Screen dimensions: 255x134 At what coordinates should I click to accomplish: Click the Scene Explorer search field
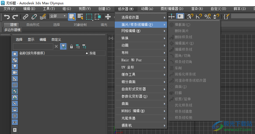point(33,47)
